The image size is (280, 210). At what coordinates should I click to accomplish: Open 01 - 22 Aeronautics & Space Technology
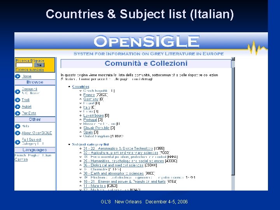tap(118, 149)
